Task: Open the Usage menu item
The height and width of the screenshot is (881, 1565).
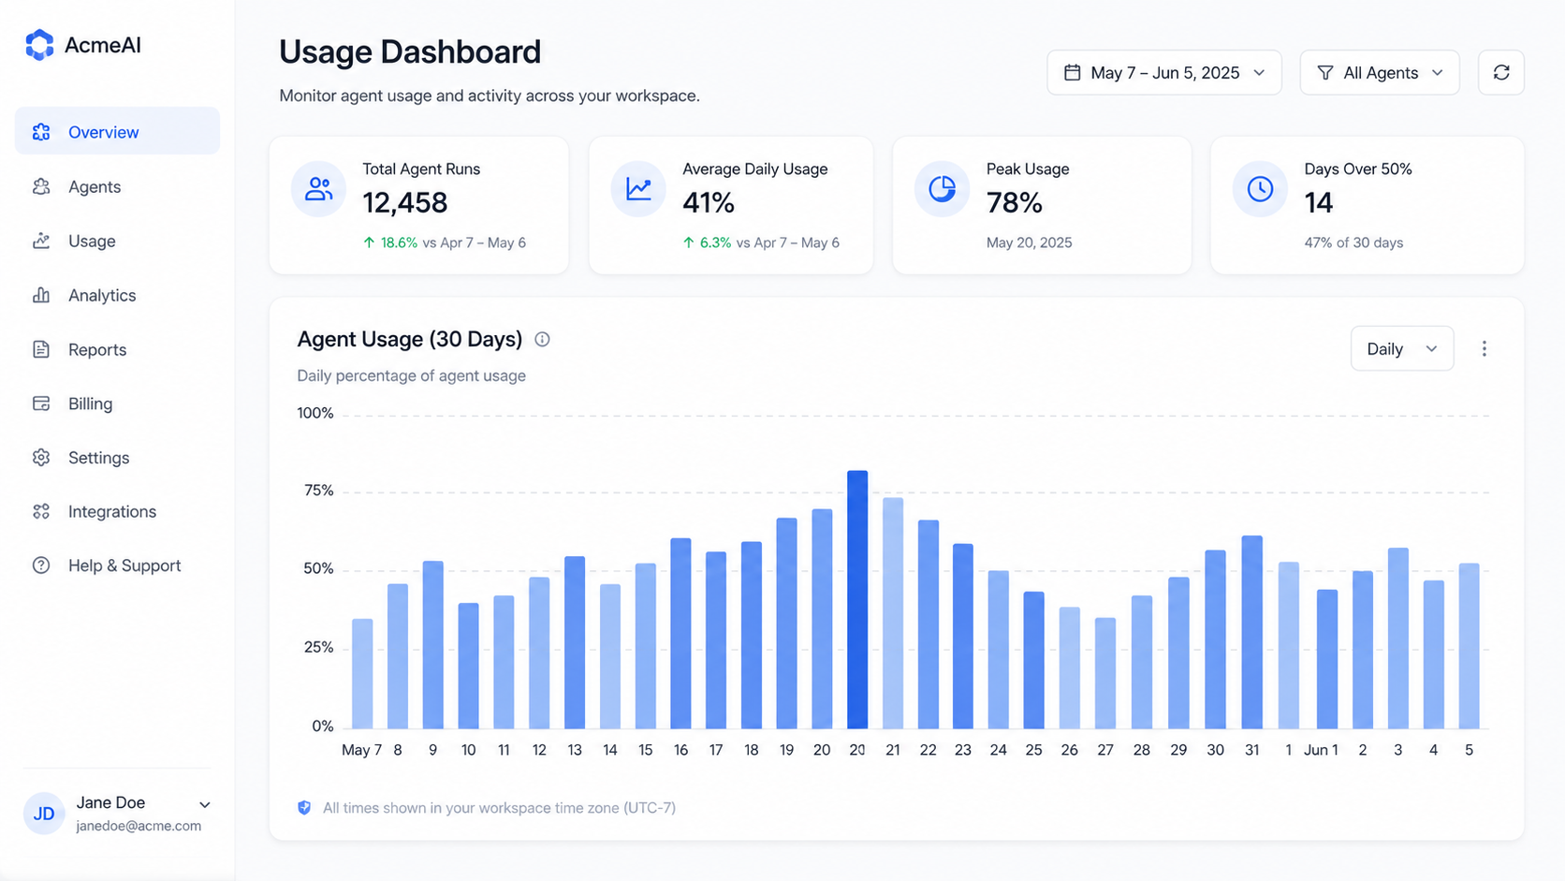Action: tap(117, 241)
